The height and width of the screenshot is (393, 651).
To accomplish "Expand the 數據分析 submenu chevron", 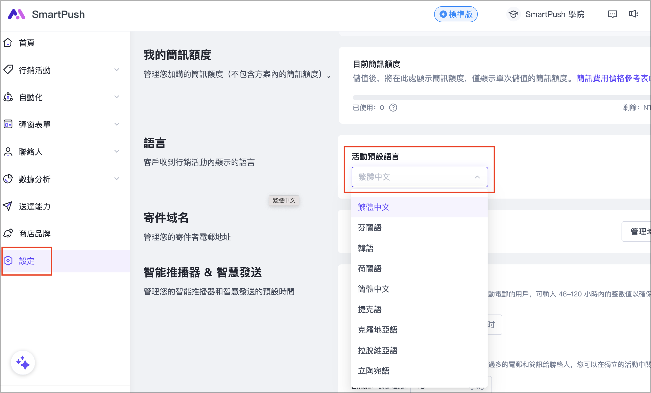I will point(117,179).
